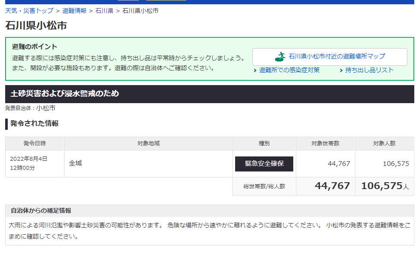
Task: Click 発令された情報 section heading
Action: (x=34, y=123)
